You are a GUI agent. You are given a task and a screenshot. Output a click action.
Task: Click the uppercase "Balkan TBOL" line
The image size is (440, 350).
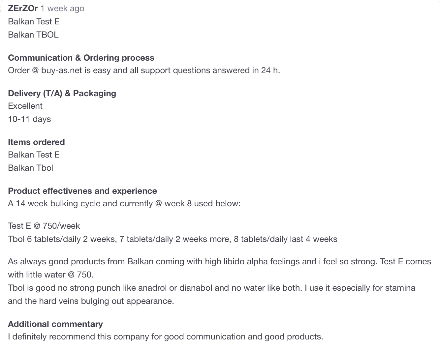click(33, 35)
